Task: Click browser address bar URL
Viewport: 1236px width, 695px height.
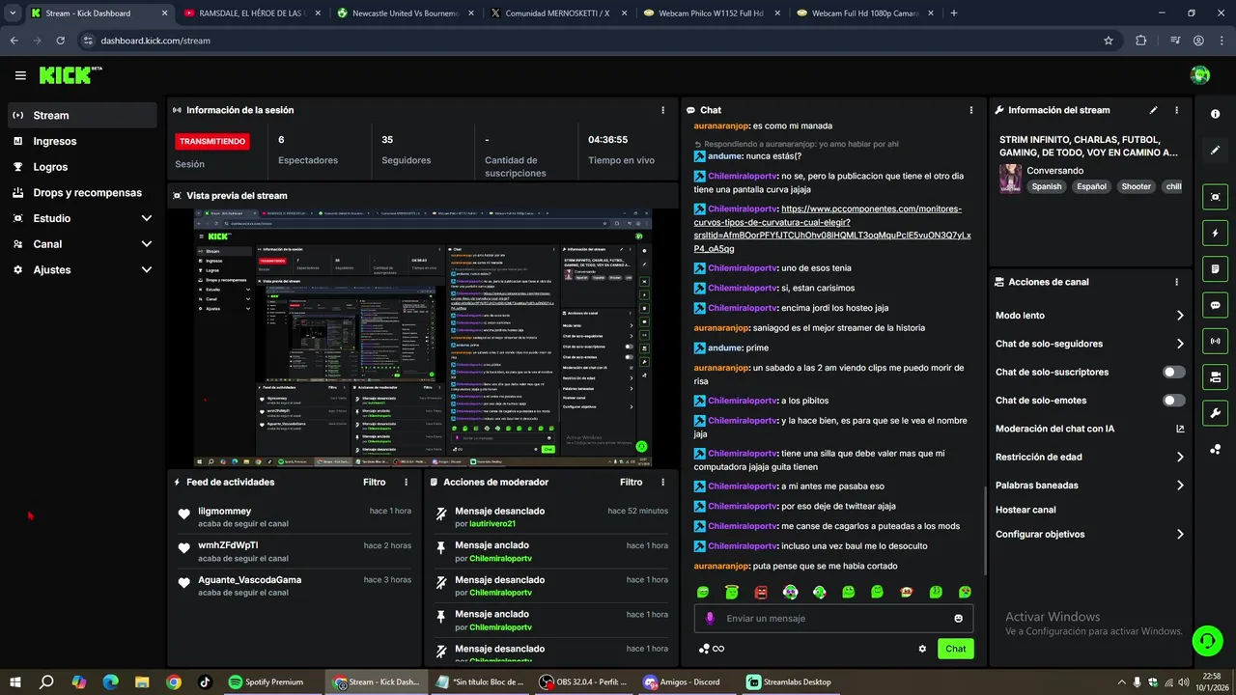Action: [155, 41]
